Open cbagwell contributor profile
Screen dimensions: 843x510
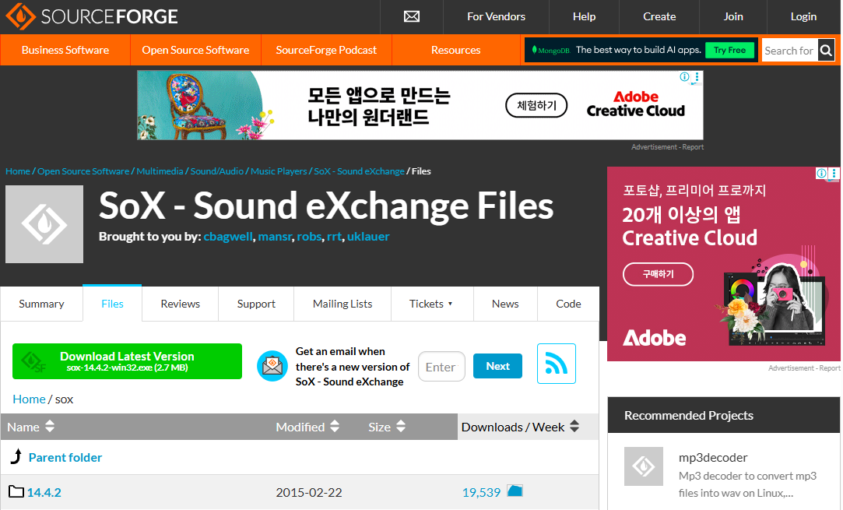(228, 237)
